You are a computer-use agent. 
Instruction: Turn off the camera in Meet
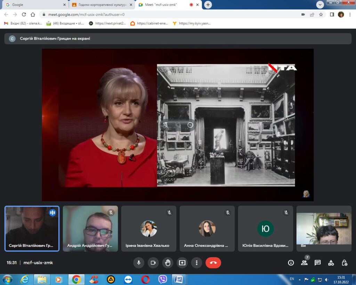click(153, 263)
